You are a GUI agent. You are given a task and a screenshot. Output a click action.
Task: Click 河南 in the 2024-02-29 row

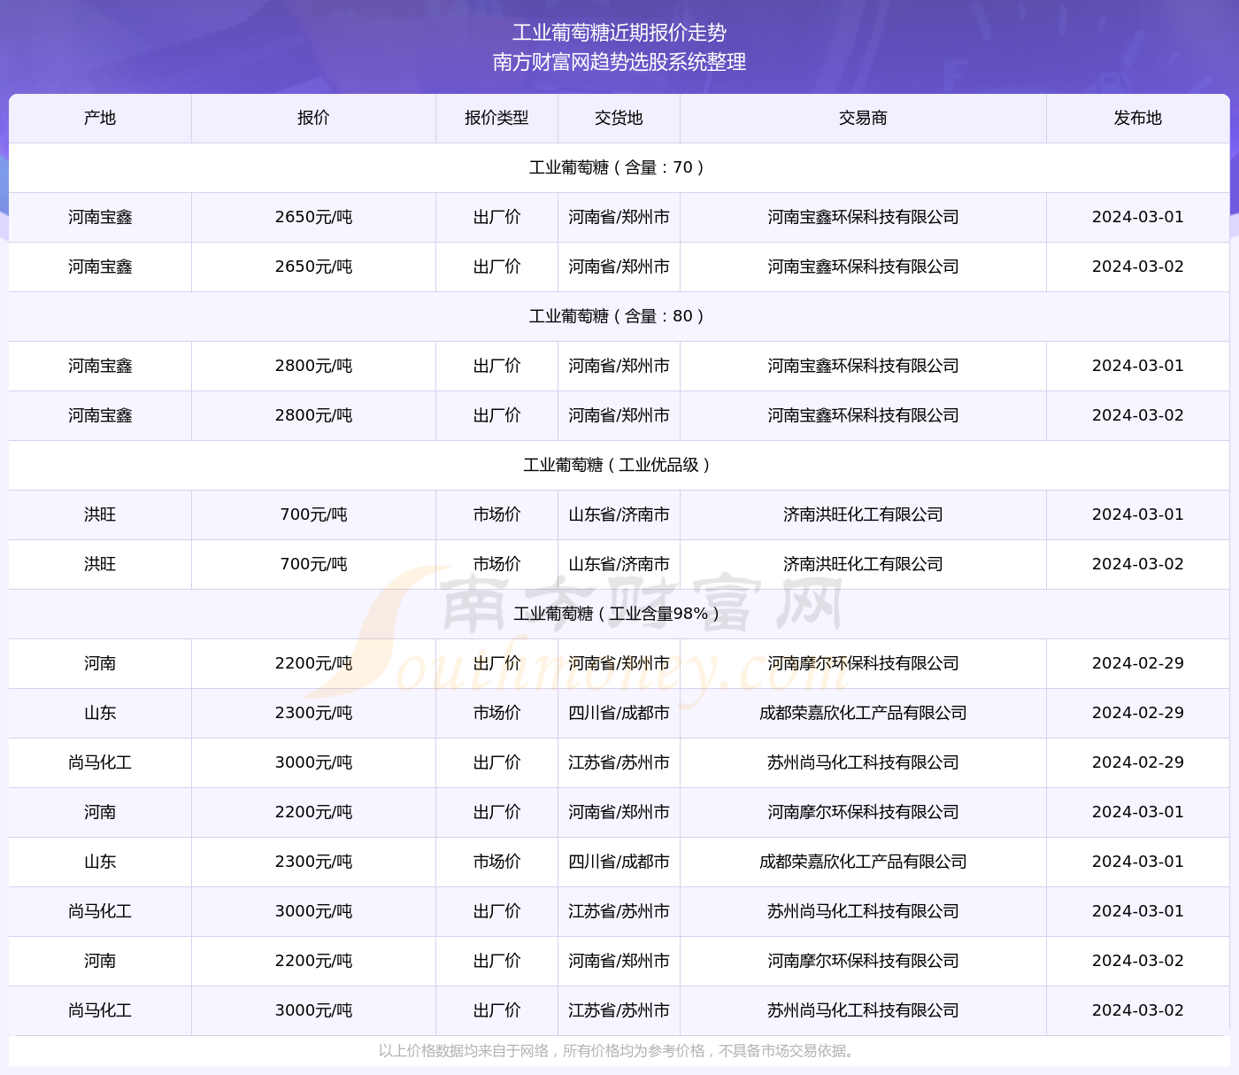coord(100,663)
